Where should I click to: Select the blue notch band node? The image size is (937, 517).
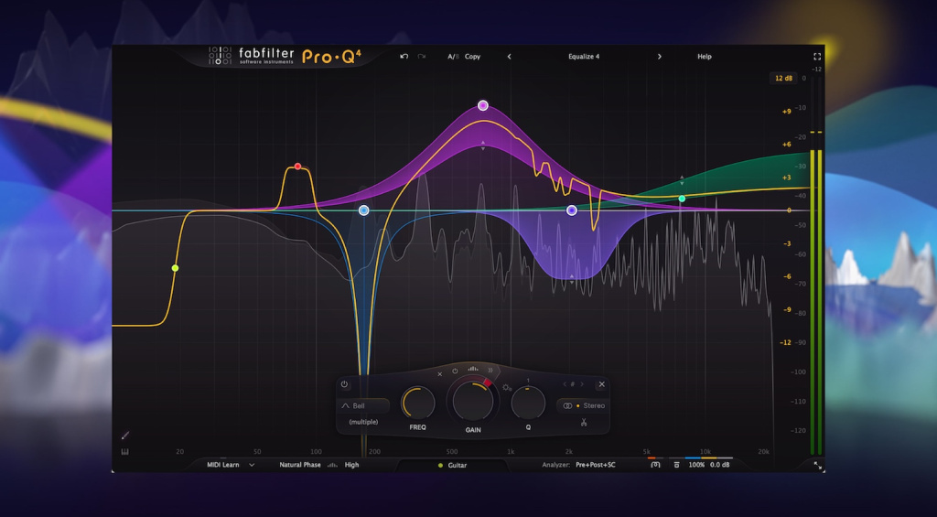[x=363, y=210]
